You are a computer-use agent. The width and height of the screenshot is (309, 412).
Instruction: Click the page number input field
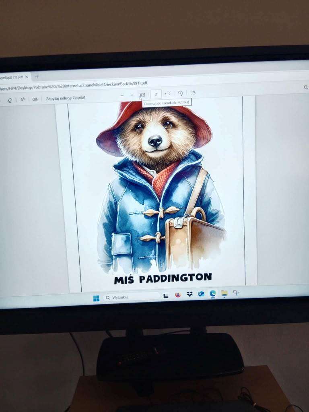pyautogui.click(x=156, y=94)
